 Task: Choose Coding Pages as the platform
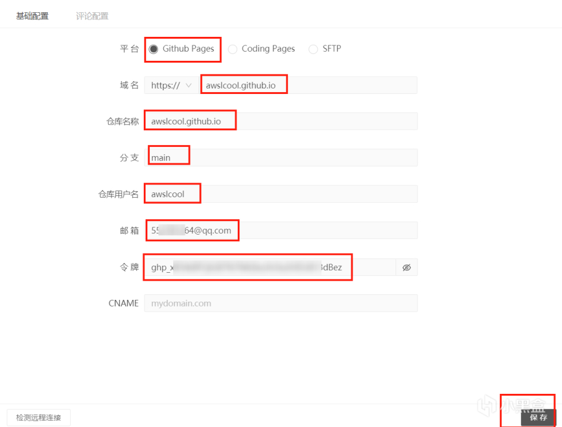[x=233, y=49]
